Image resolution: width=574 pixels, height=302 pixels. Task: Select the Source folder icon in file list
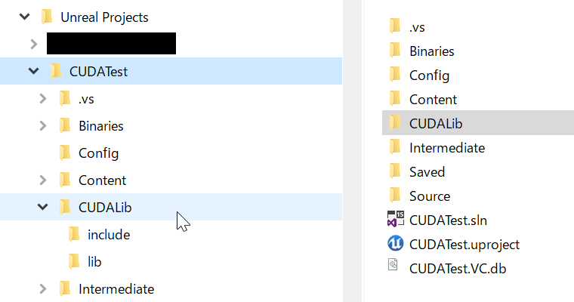tap(395, 196)
